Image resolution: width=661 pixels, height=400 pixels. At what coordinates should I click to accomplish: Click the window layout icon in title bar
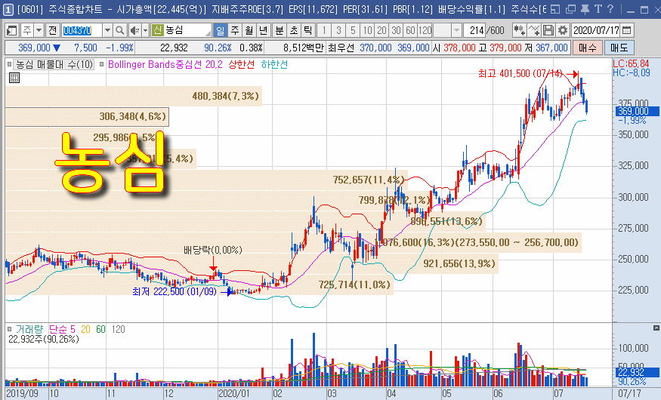tap(555, 9)
